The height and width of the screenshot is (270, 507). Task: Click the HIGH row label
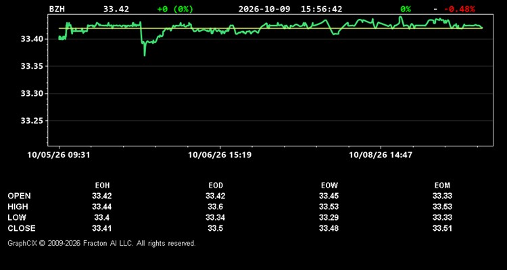click(18, 207)
